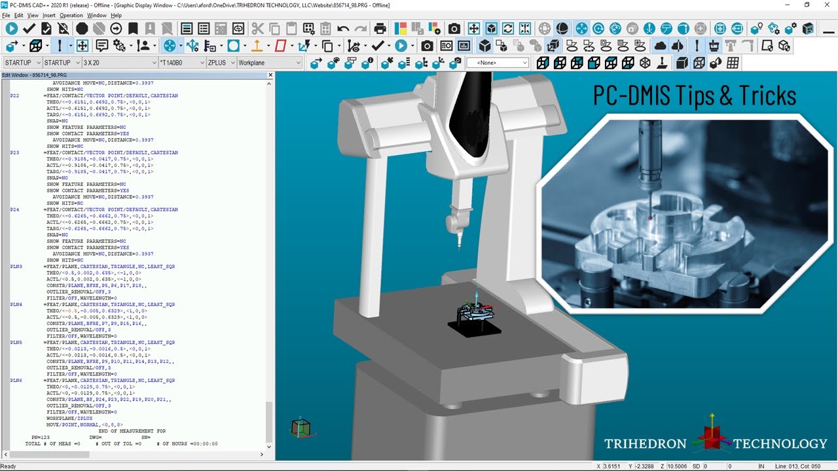
Task: Open the File menu
Action: pyautogui.click(x=6, y=15)
